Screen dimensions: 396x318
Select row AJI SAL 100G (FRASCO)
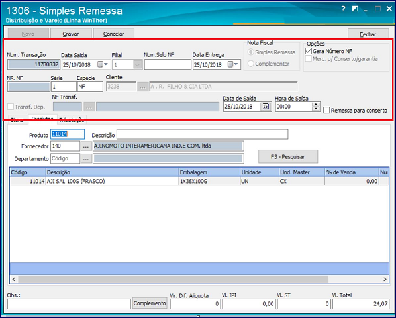click(x=199, y=181)
